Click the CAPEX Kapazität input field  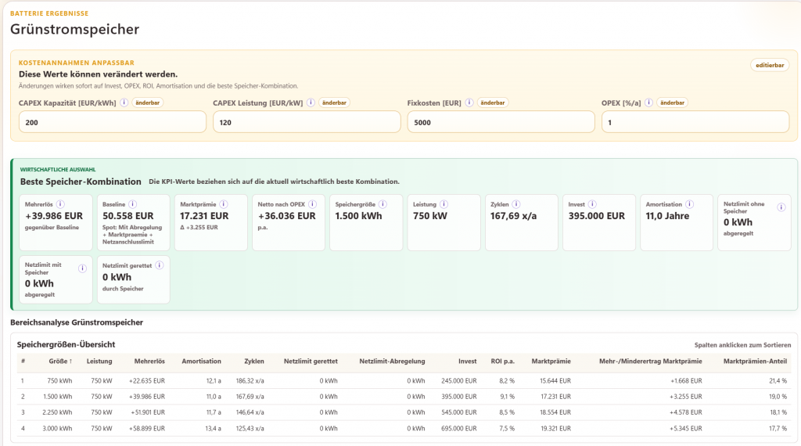tap(113, 123)
